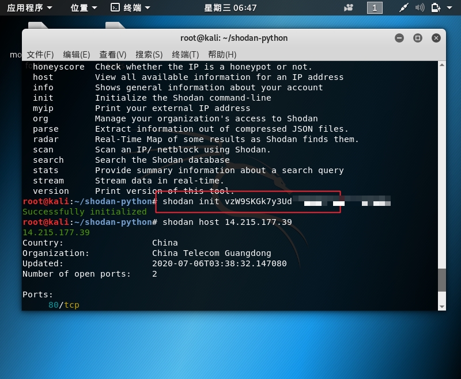Image resolution: width=461 pixels, height=379 pixels.
Task: Click the network connection icon
Action: click(404, 7)
